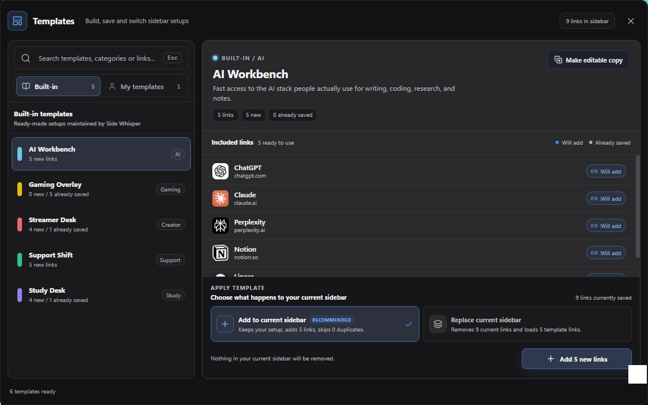The height and width of the screenshot is (405, 648).
Task: Click the Perplexity logo icon
Action: coord(220,226)
